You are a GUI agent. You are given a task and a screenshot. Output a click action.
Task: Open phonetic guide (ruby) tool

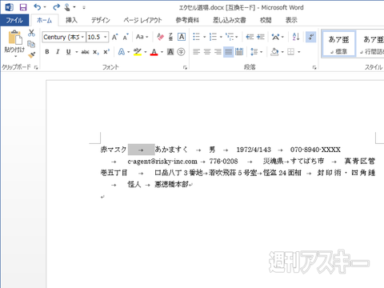[x=171, y=37]
